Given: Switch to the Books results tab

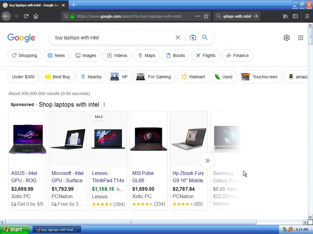Looking at the screenshot, I should point(175,55).
